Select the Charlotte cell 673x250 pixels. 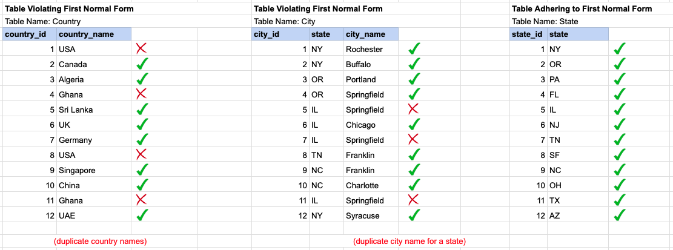point(371,185)
